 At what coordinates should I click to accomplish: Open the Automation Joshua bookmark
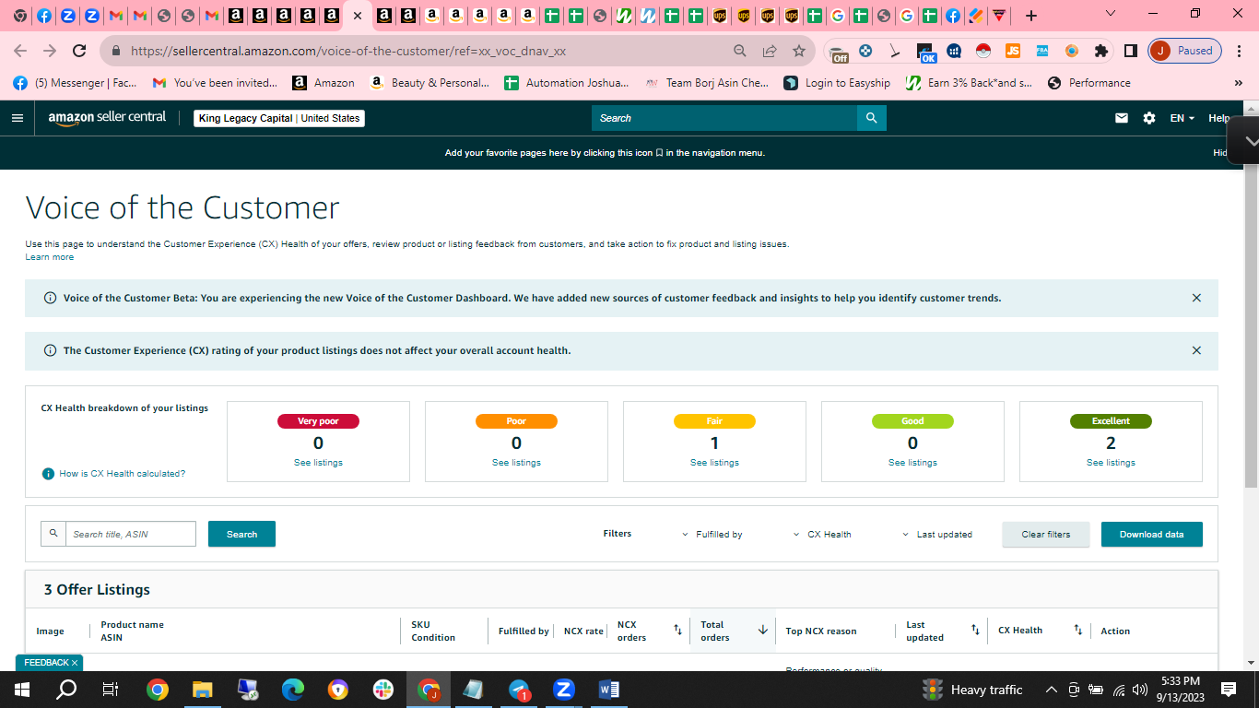click(567, 83)
